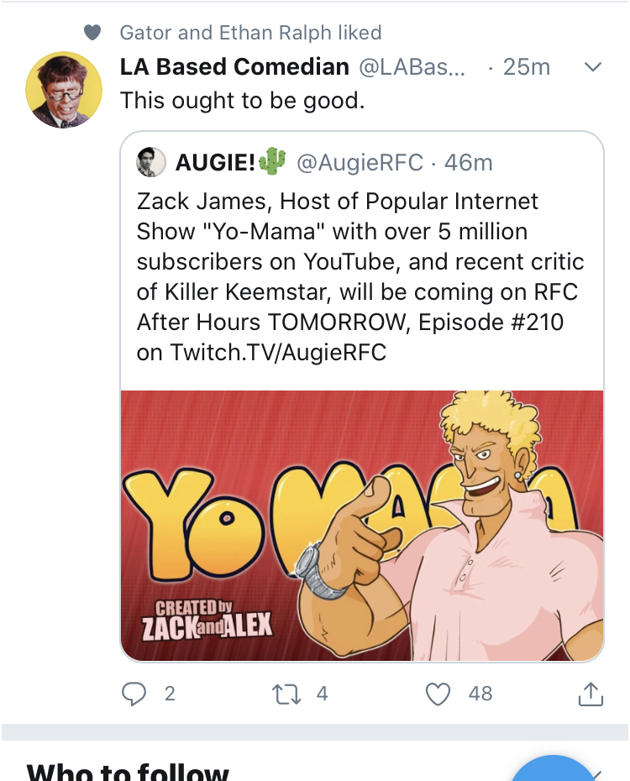Viewport: 630px width, 781px height.
Task: Open LA Based Comedian's profile picture
Action: [x=64, y=90]
